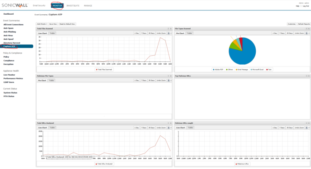Expand export dropdown arrow in Malicious File Types panel

click(x=171, y=80)
